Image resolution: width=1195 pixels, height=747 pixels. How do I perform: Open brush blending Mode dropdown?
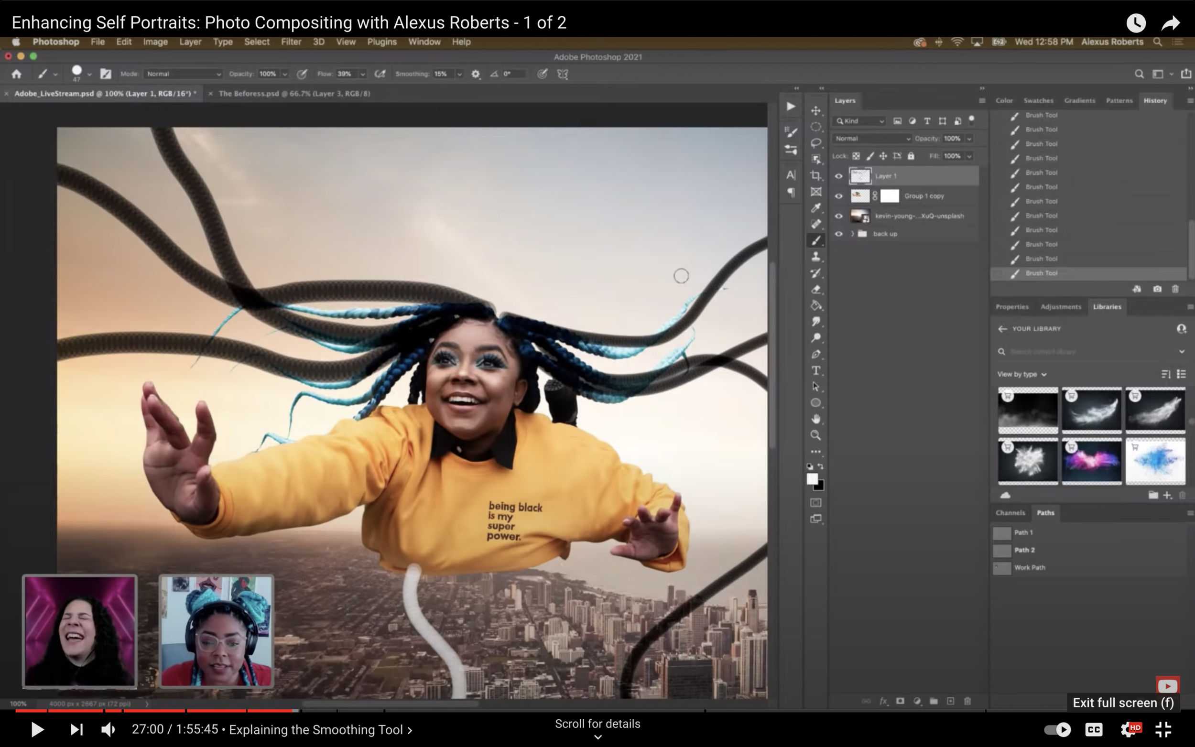(183, 74)
